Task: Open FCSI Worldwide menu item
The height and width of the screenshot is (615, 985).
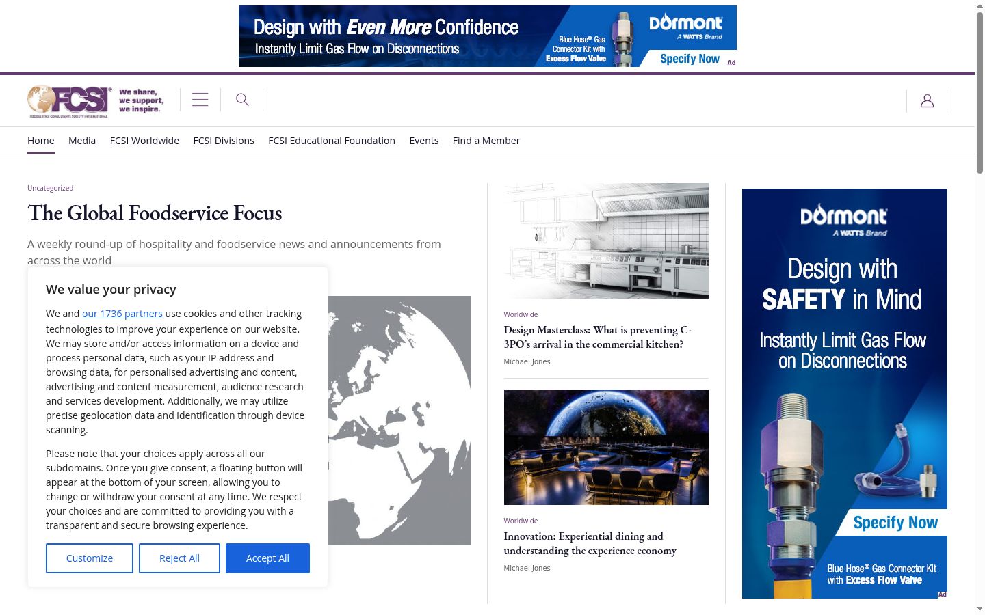Action: click(x=144, y=141)
